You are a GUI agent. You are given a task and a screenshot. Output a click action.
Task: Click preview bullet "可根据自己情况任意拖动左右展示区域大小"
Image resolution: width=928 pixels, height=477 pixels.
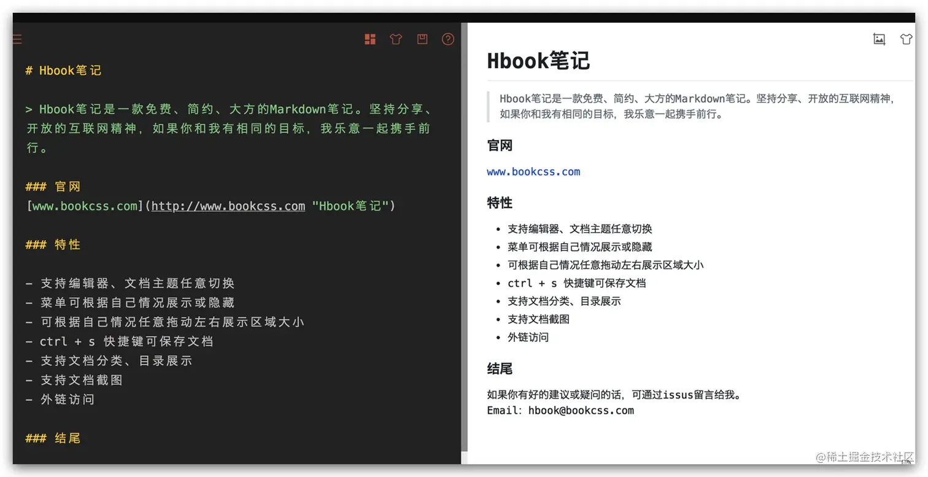(606, 265)
